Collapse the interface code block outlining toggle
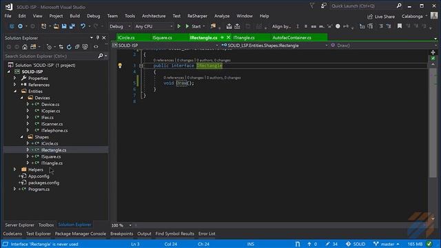This screenshot has height=248, width=441. coord(141,66)
